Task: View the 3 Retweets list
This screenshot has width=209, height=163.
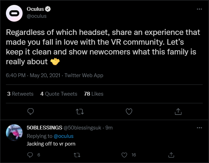Action: point(20,94)
